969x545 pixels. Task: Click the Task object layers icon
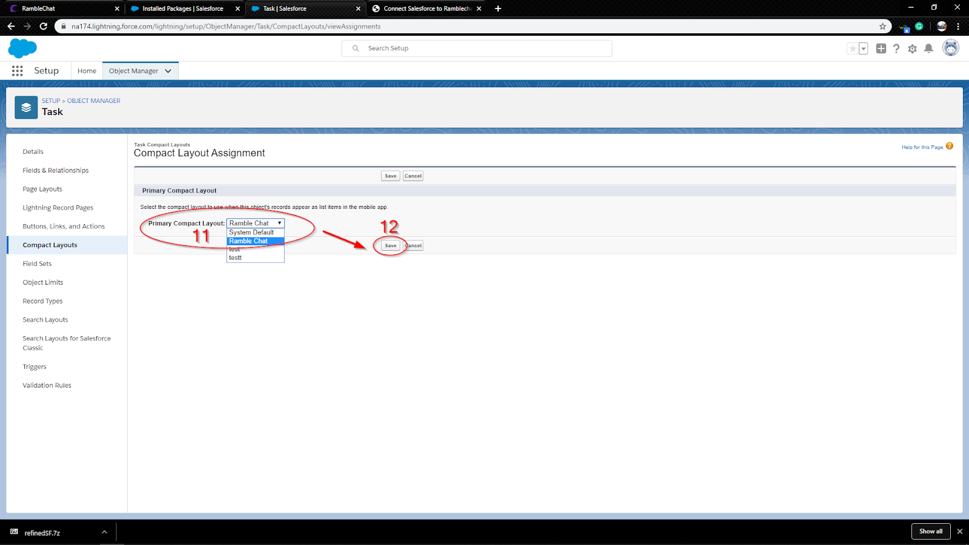[x=26, y=107]
